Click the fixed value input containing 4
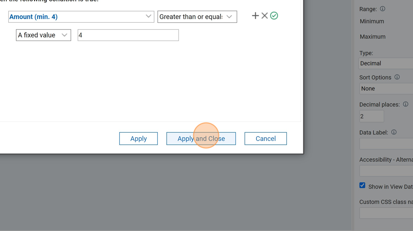The width and height of the screenshot is (413, 231). pyautogui.click(x=128, y=35)
